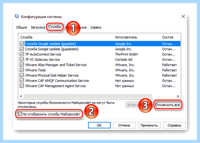
Task: Select VMware CAF Management Agent Service row
Action: [x=100, y=86]
